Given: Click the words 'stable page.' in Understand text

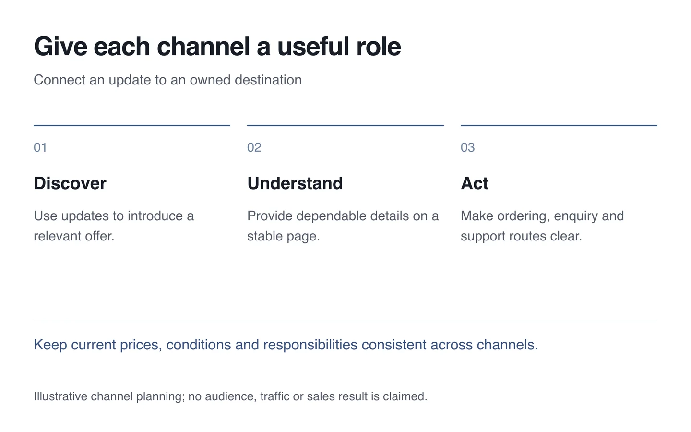Looking at the screenshot, I should (x=284, y=236).
